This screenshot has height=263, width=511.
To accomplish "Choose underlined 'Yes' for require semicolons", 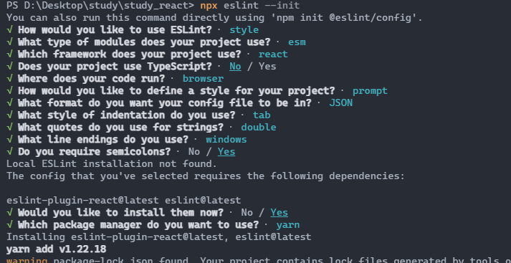I will 226,152.
